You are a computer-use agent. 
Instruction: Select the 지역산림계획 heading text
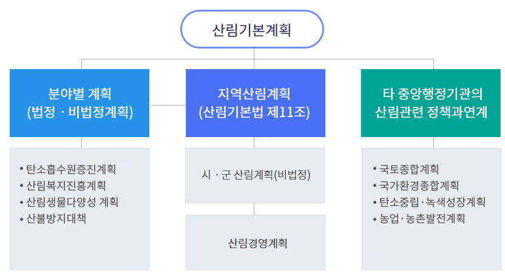tap(254, 94)
